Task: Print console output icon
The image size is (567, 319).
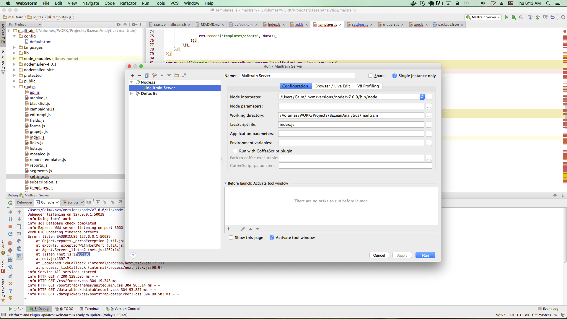Action: tap(19, 241)
